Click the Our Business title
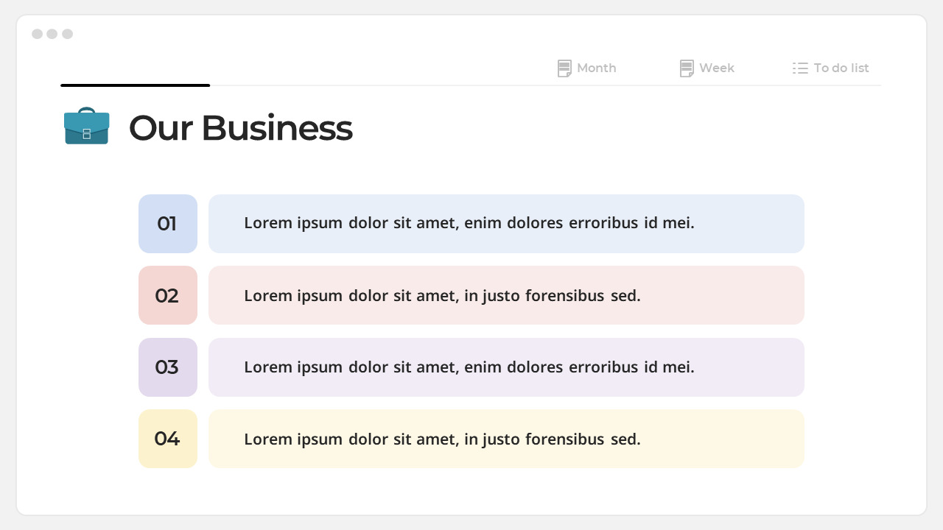Image resolution: width=943 pixels, height=530 pixels. (241, 127)
